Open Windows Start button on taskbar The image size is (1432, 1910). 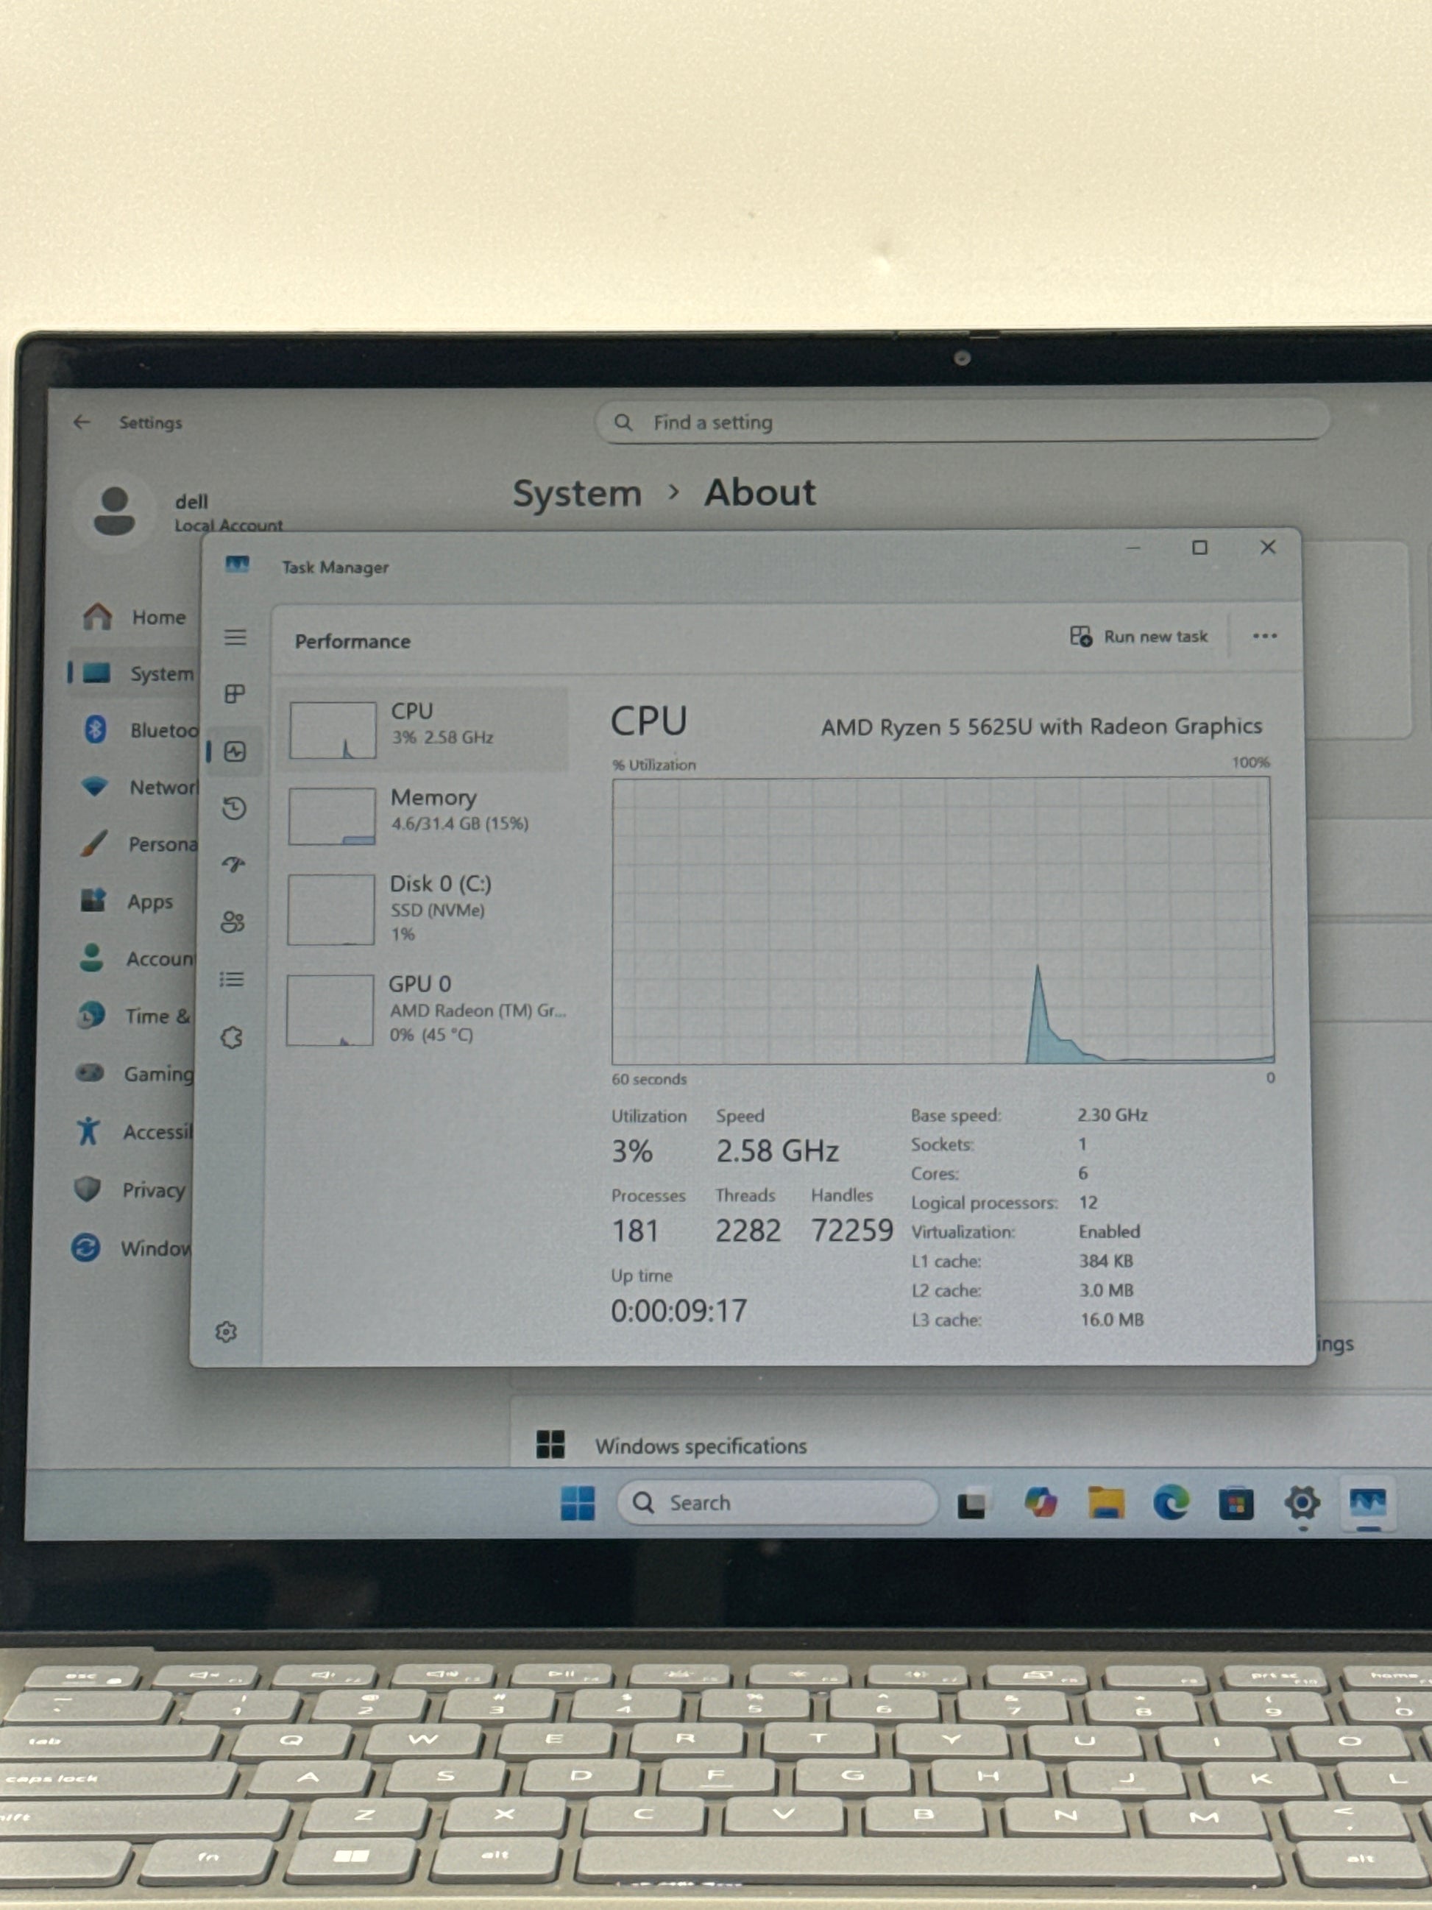578,1503
